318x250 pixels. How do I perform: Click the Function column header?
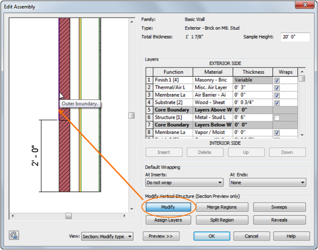173,72
